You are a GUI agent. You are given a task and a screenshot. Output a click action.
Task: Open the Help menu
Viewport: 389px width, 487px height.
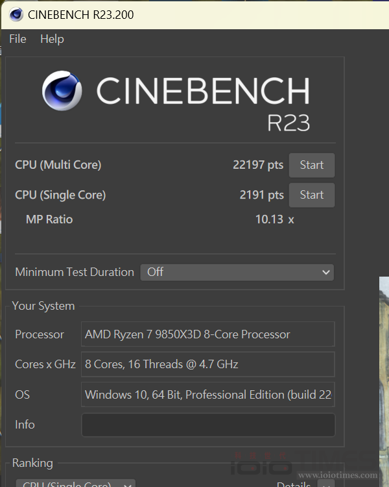point(52,39)
